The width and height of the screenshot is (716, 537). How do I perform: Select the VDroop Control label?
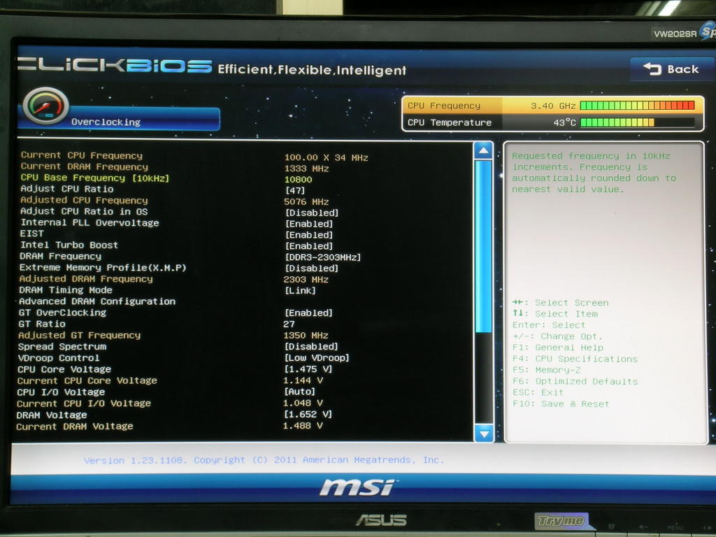[59, 358]
